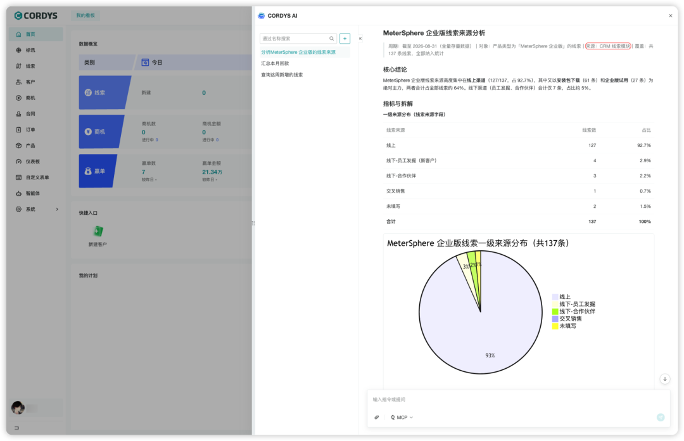Switch to the 我的看板 tab
Image resolution: width=684 pixels, height=441 pixels.
click(85, 15)
